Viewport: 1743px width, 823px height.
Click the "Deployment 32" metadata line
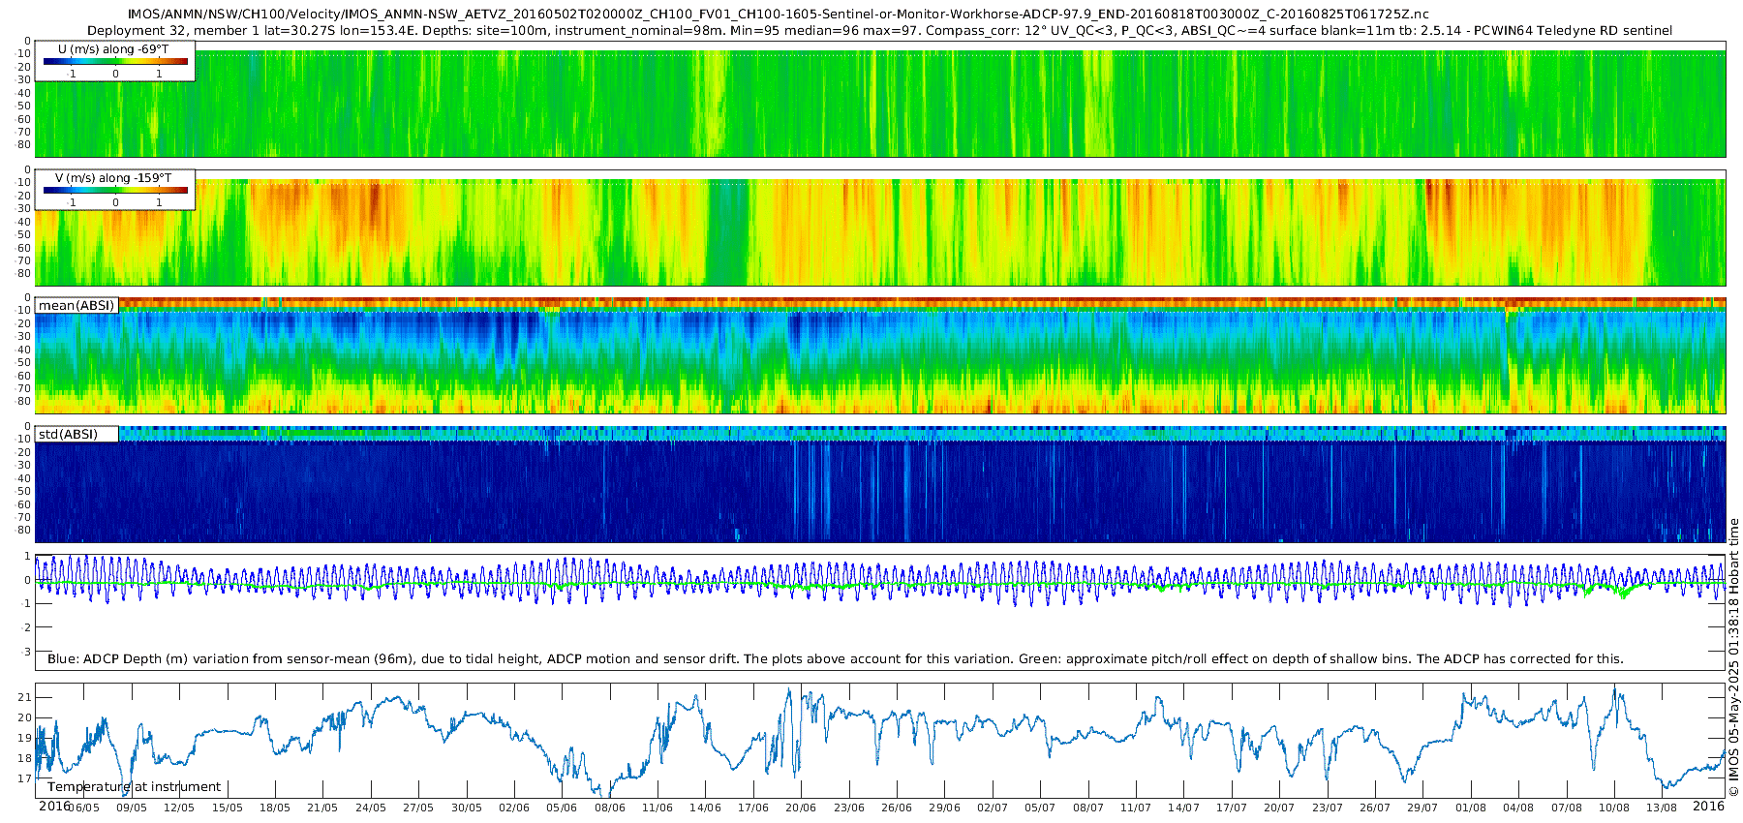click(879, 31)
